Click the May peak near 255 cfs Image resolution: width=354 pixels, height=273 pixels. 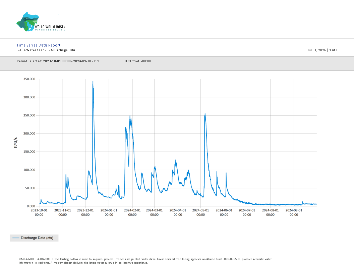coord(205,114)
